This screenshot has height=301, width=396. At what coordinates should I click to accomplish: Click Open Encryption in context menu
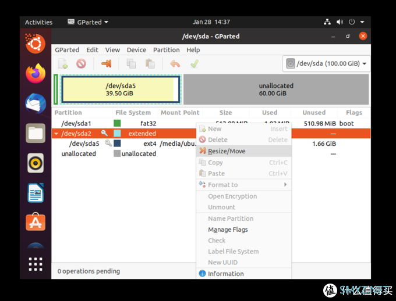point(243,196)
